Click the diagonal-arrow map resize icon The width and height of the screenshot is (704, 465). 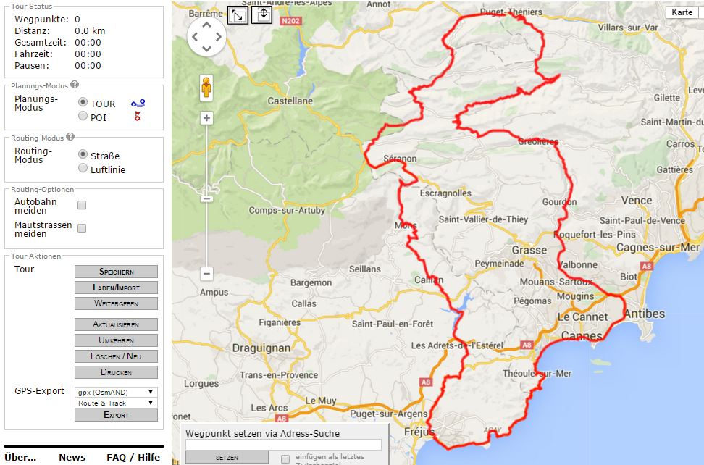(237, 15)
